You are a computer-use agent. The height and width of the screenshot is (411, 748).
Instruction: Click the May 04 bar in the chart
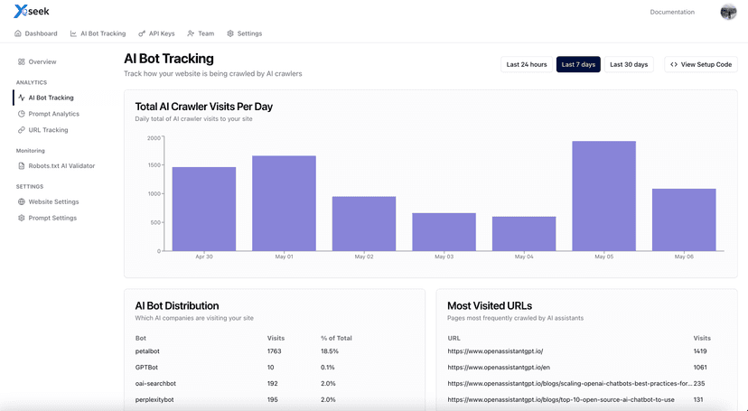[x=524, y=234]
